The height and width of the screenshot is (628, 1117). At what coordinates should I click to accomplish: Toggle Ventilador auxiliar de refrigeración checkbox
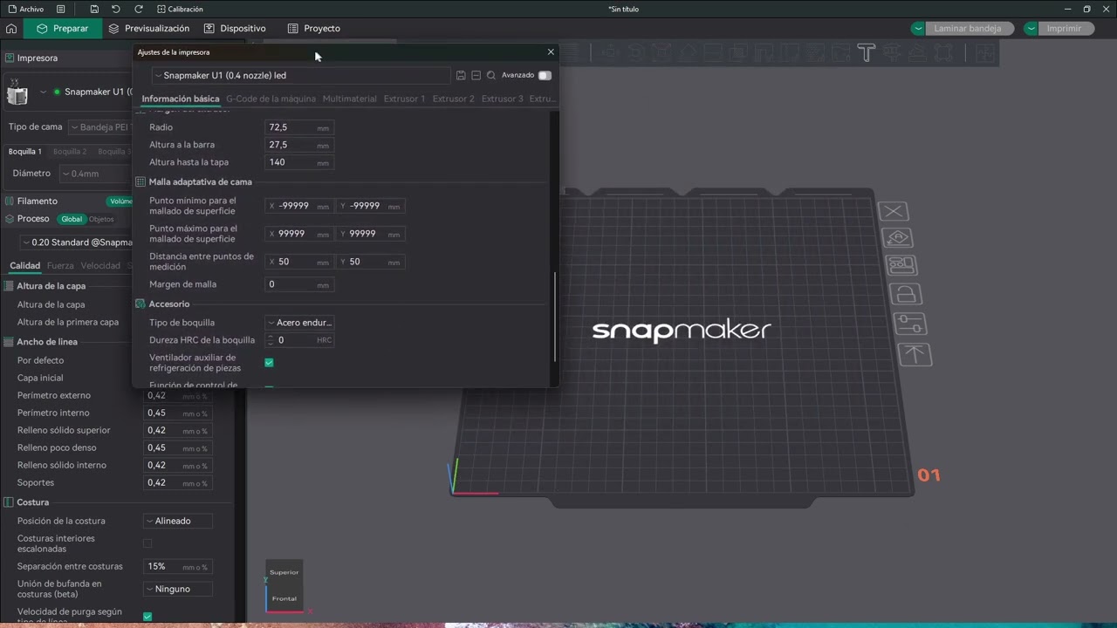pos(269,362)
